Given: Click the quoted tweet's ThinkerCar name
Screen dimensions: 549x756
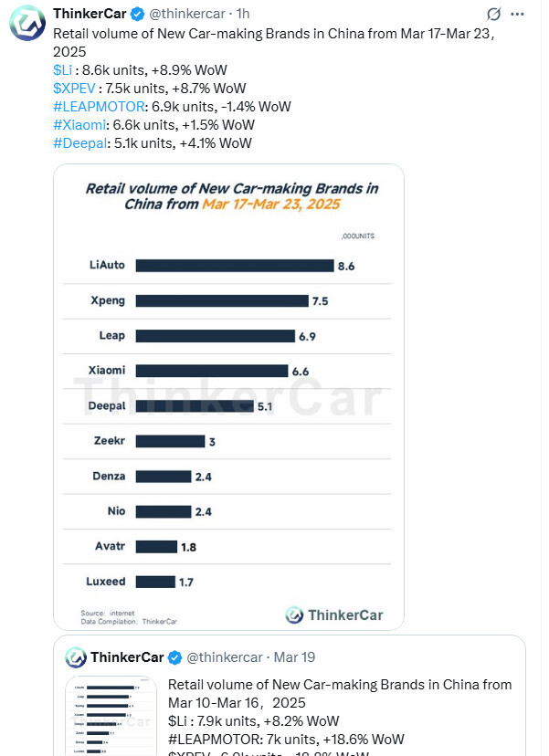Looking at the screenshot, I should [126, 657].
